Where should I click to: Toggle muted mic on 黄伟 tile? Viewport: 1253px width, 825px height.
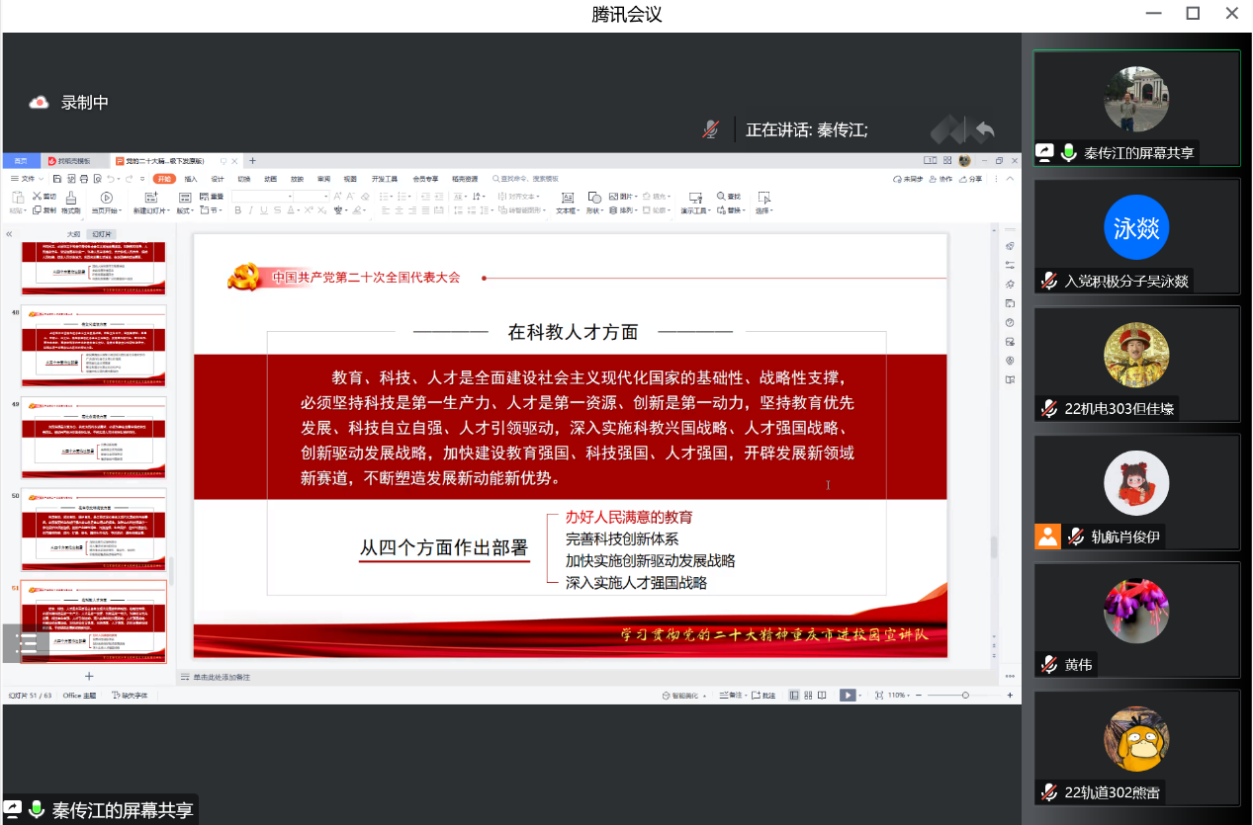tap(1049, 665)
